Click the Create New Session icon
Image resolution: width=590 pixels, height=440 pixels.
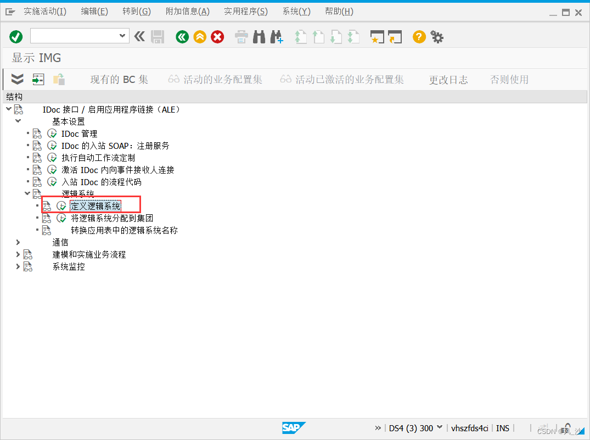(x=377, y=37)
